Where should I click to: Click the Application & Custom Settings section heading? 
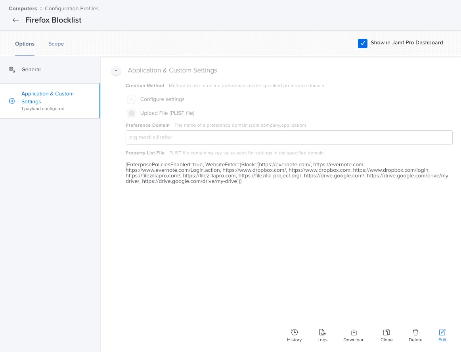pos(172,70)
